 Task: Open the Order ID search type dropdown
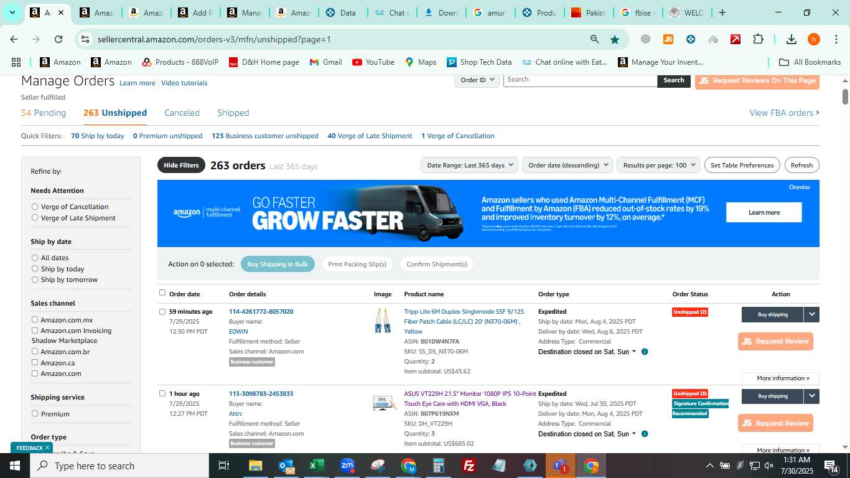(477, 80)
